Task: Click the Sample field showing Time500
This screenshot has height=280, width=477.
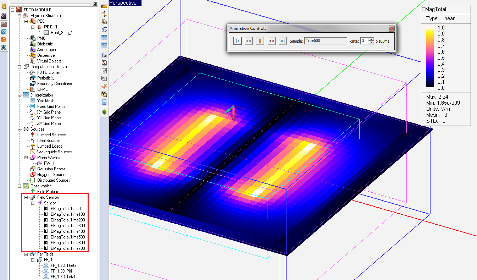Action: click(x=326, y=41)
